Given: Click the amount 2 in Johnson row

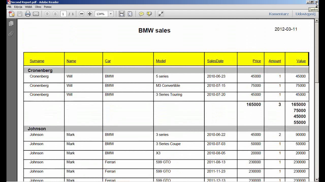Looking at the screenshot, I should coord(280,135).
